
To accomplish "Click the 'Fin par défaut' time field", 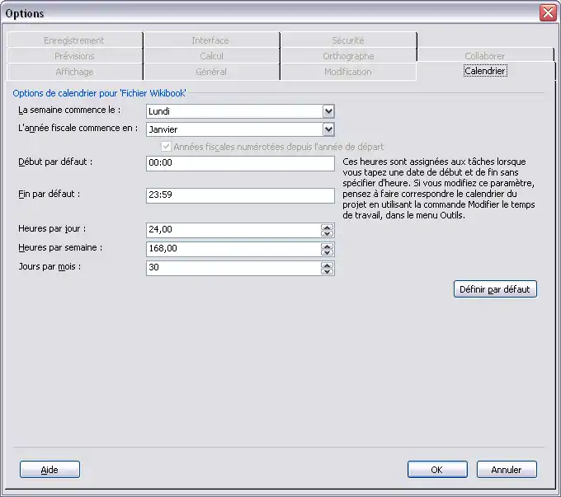I will pos(239,195).
